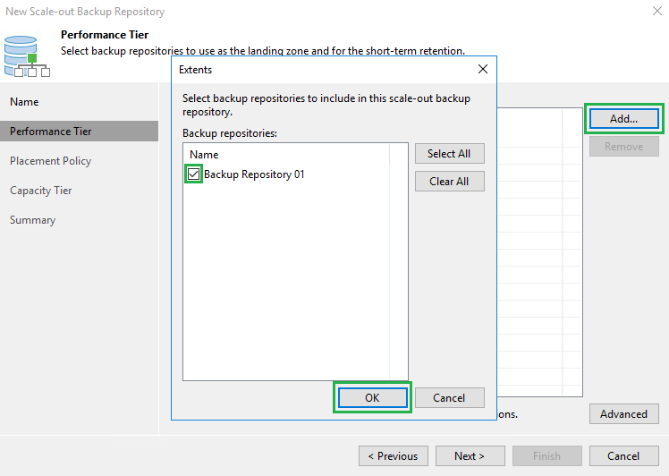Go to the Summary wizard step
This screenshot has height=476, width=669.
tap(33, 220)
